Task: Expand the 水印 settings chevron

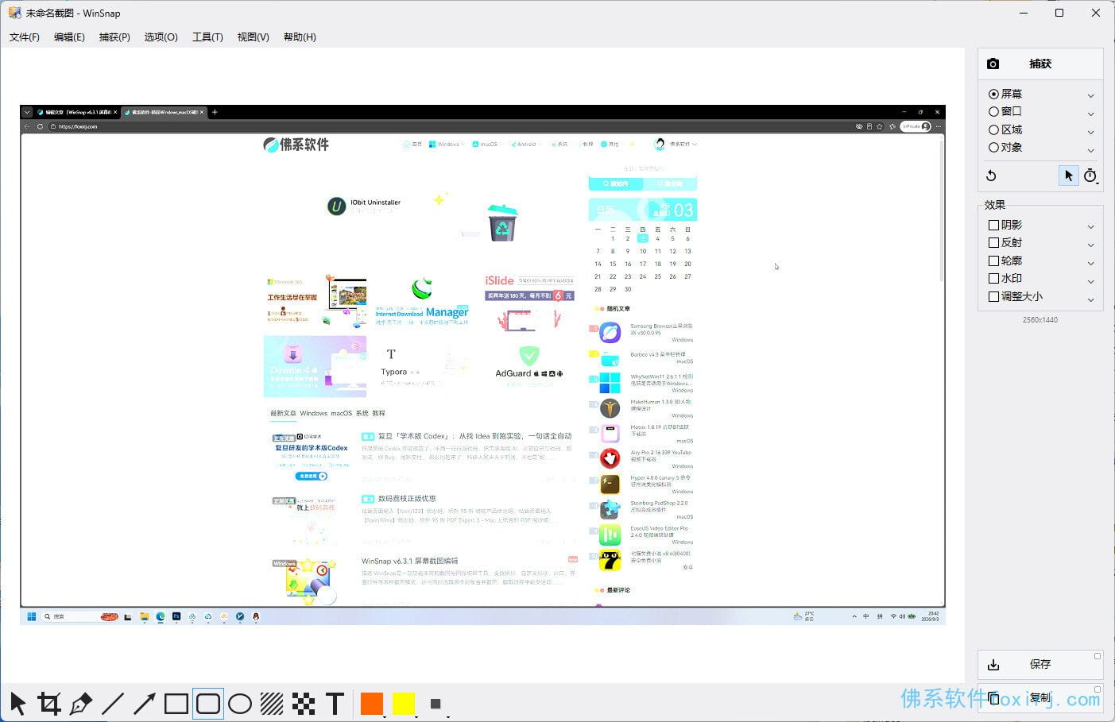Action: coord(1090,281)
